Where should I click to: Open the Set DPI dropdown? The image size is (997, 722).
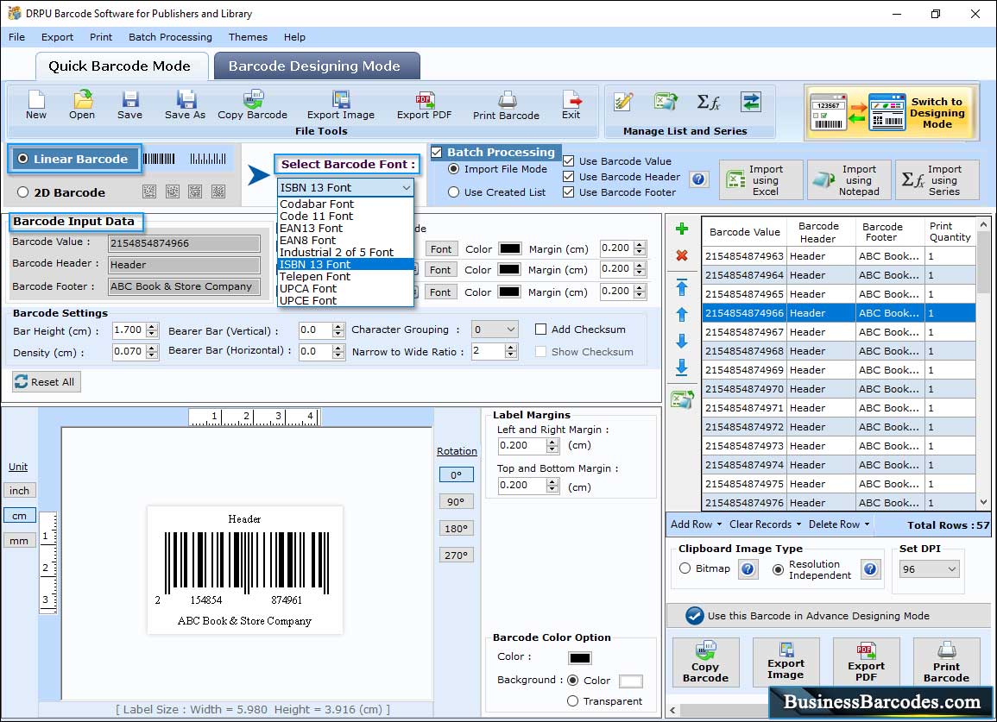tap(929, 569)
